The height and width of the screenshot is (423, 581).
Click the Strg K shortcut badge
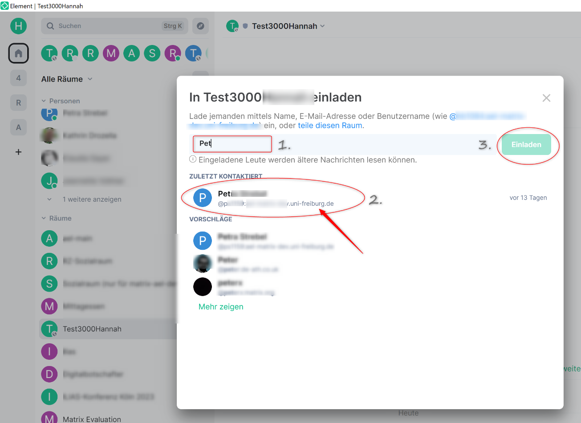click(173, 26)
